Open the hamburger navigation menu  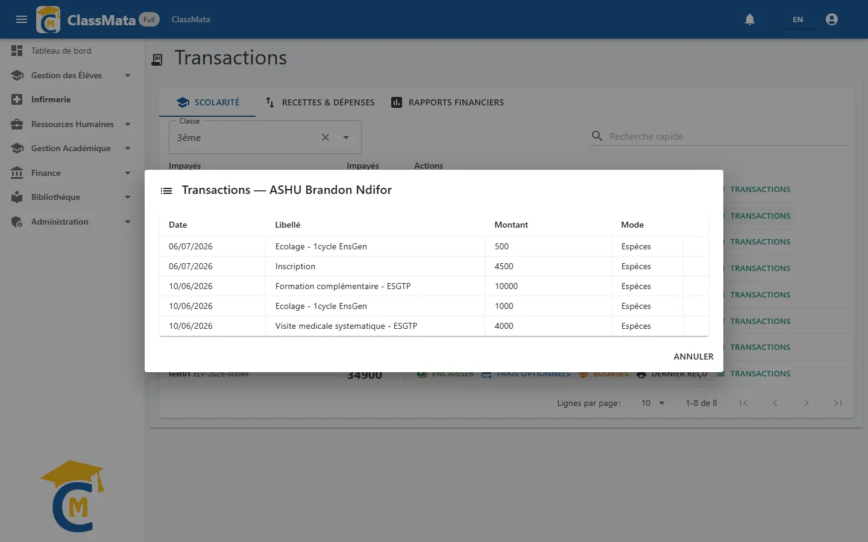coord(22,19)
